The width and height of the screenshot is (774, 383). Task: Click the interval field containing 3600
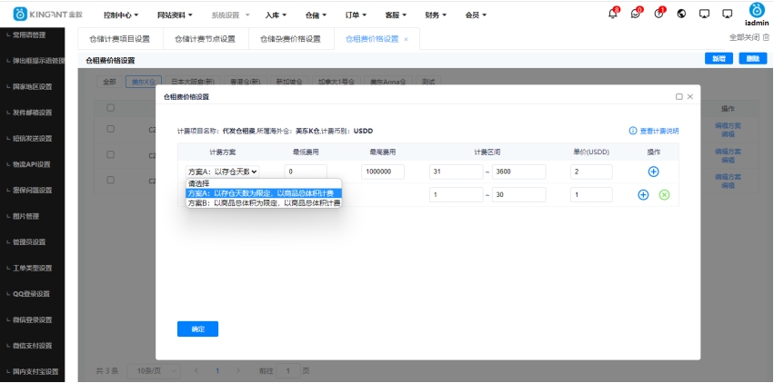coord(518,172)
